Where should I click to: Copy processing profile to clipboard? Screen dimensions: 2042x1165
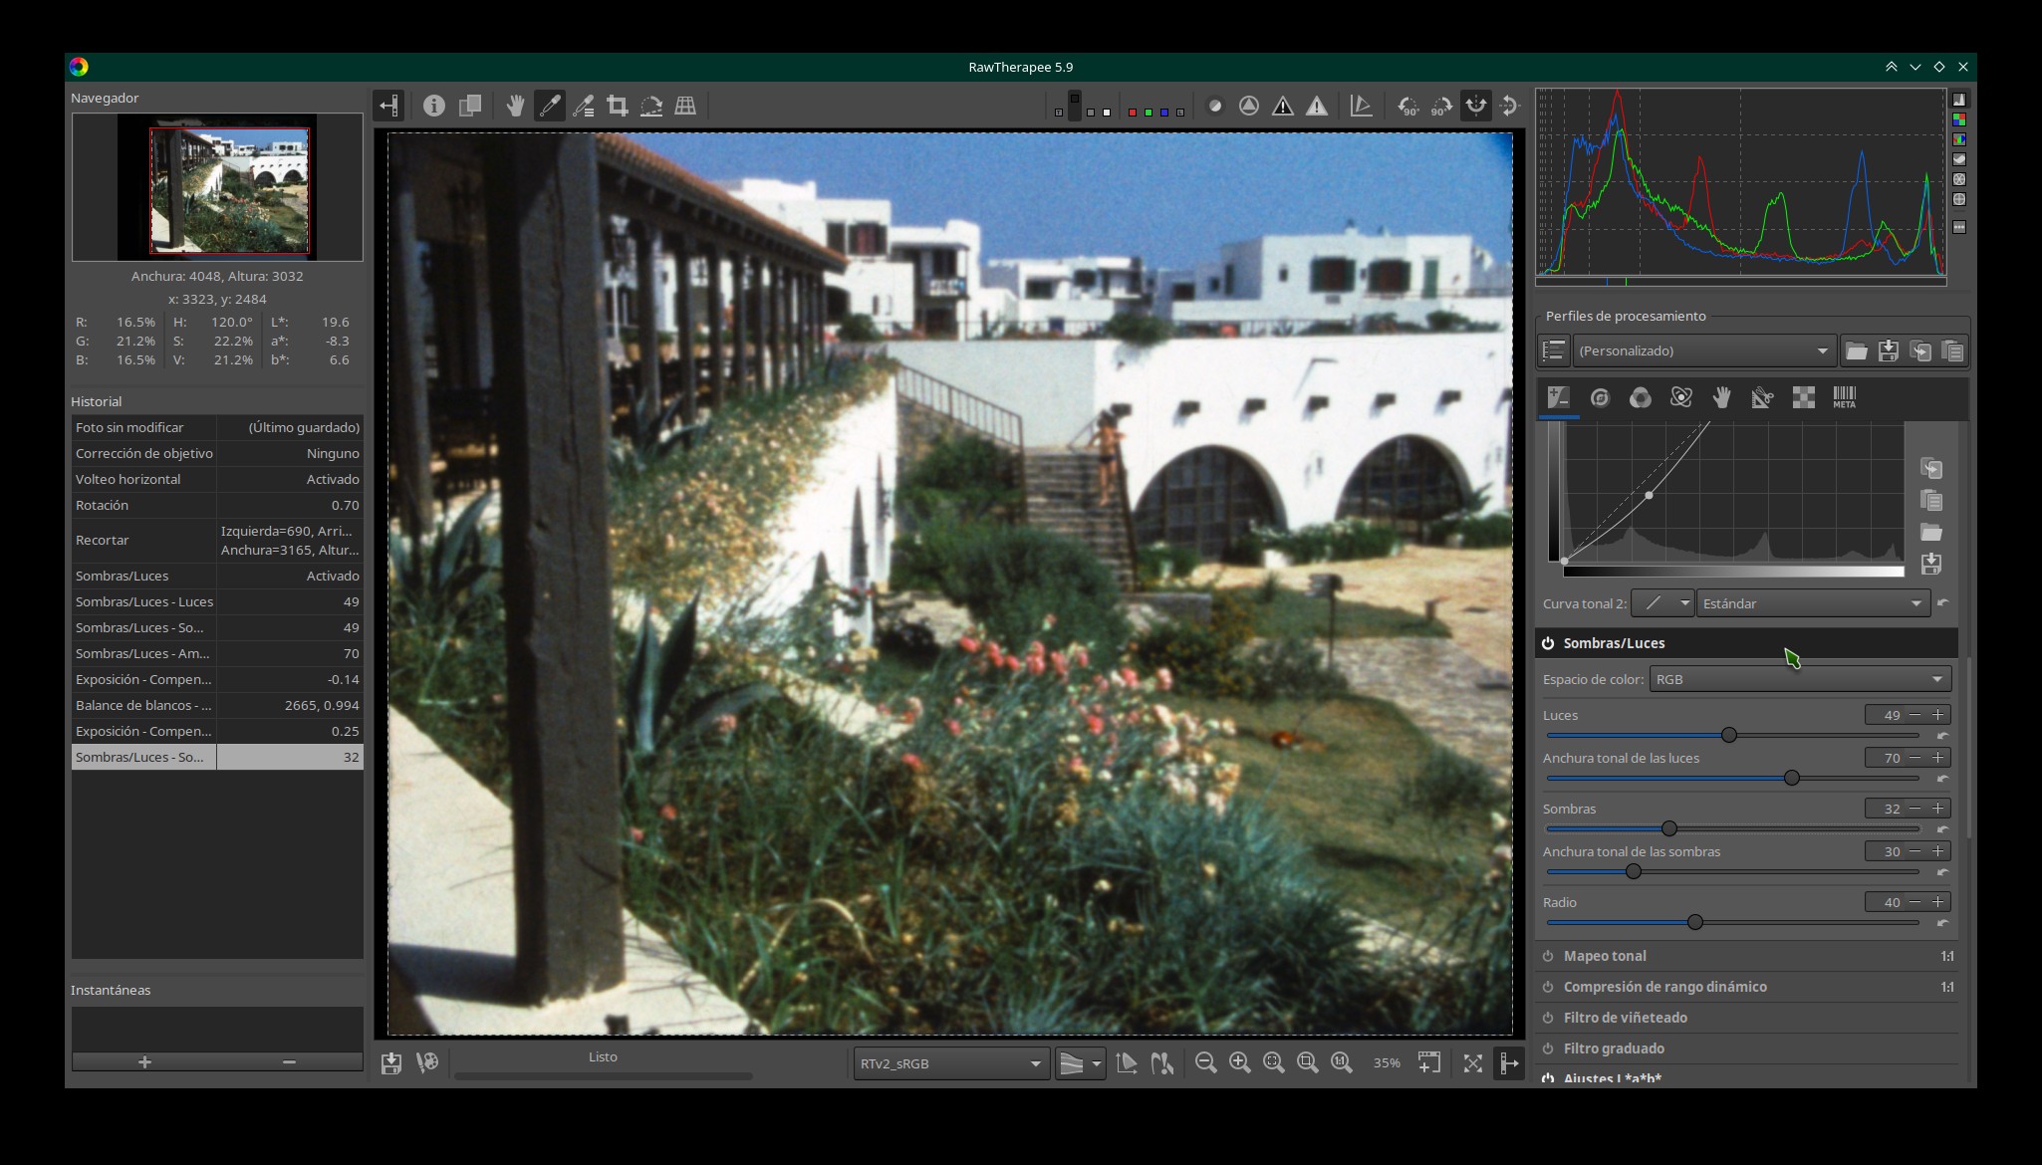1920,350
